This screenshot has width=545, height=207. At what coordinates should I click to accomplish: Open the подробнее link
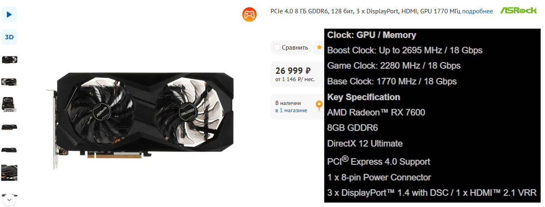[x=477, y=11]
